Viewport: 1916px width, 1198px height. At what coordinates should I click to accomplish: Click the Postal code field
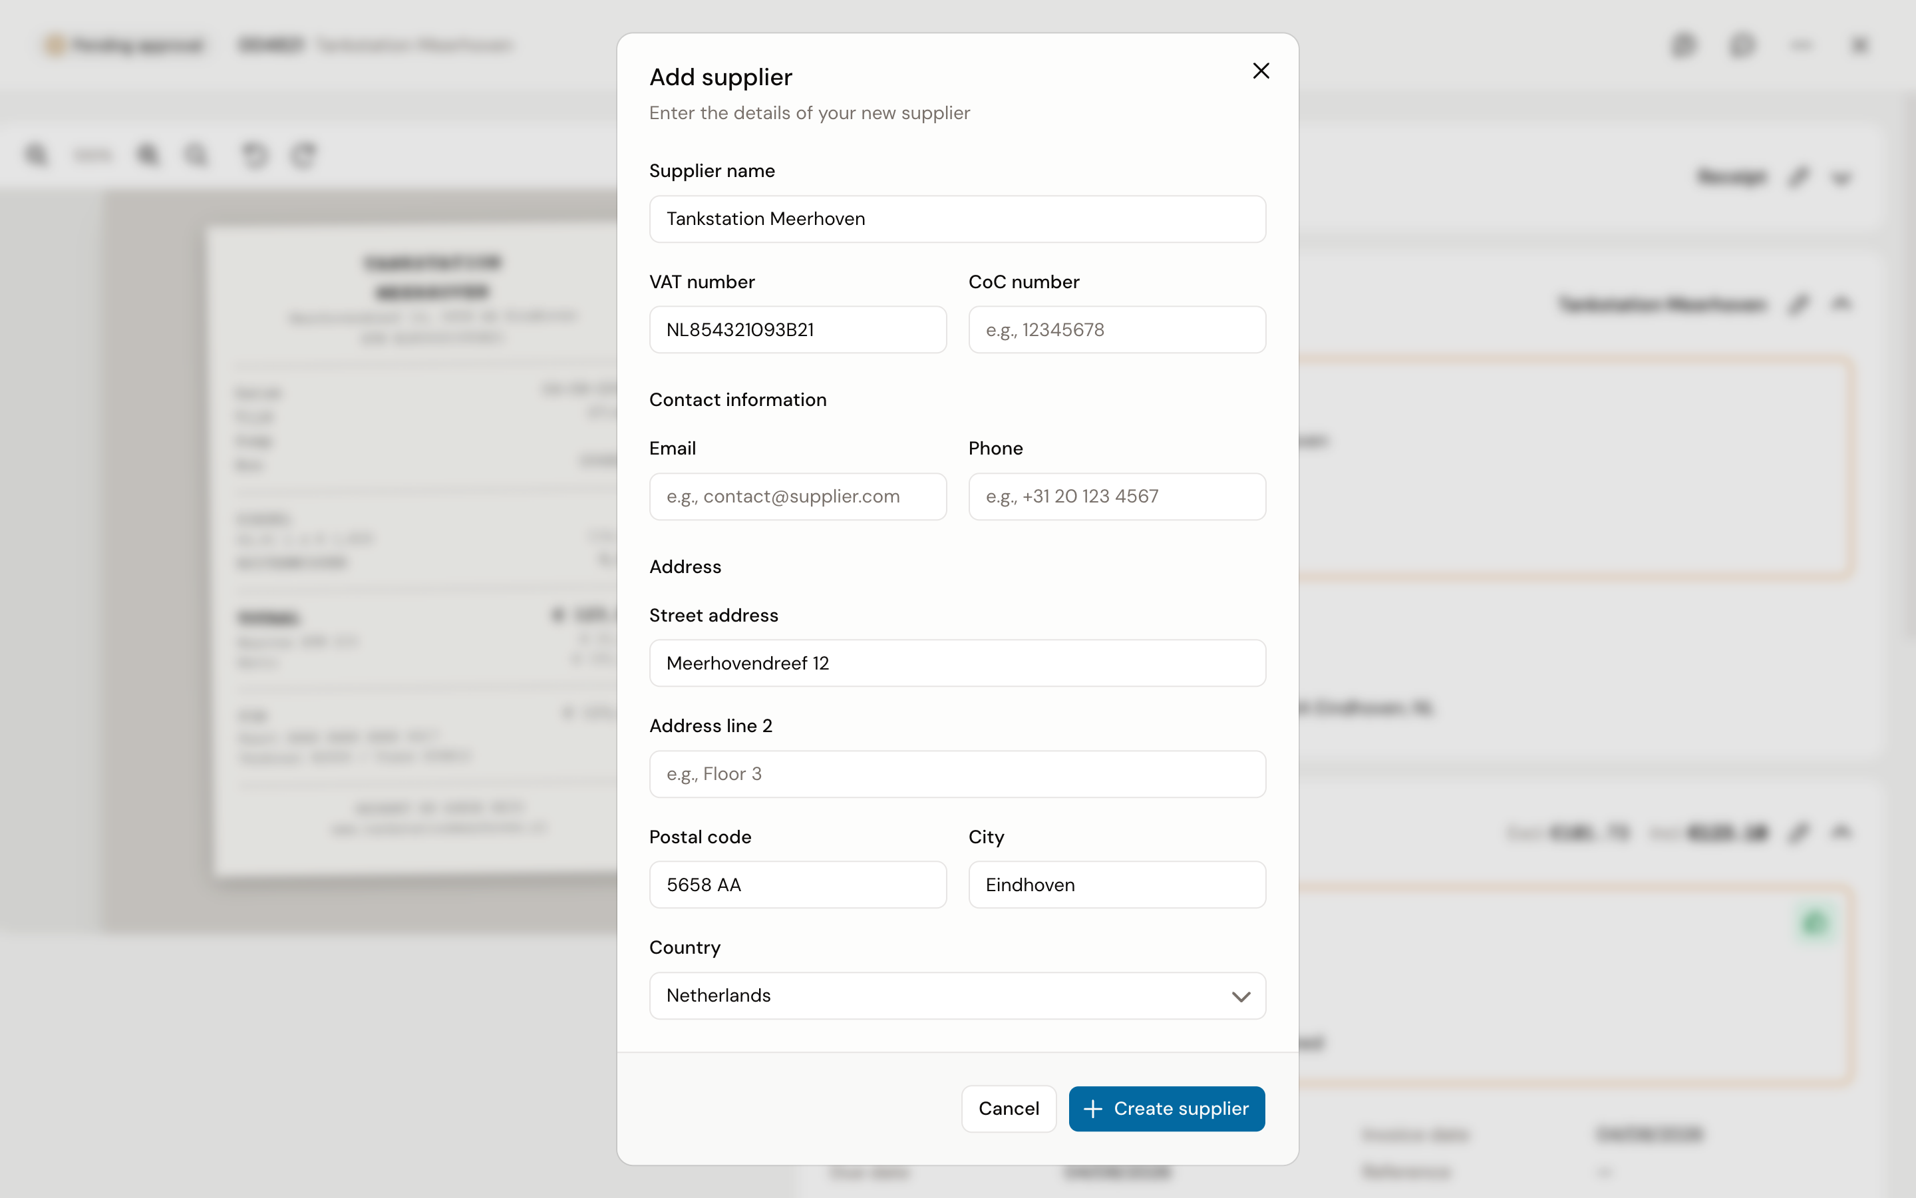(798, 885)
